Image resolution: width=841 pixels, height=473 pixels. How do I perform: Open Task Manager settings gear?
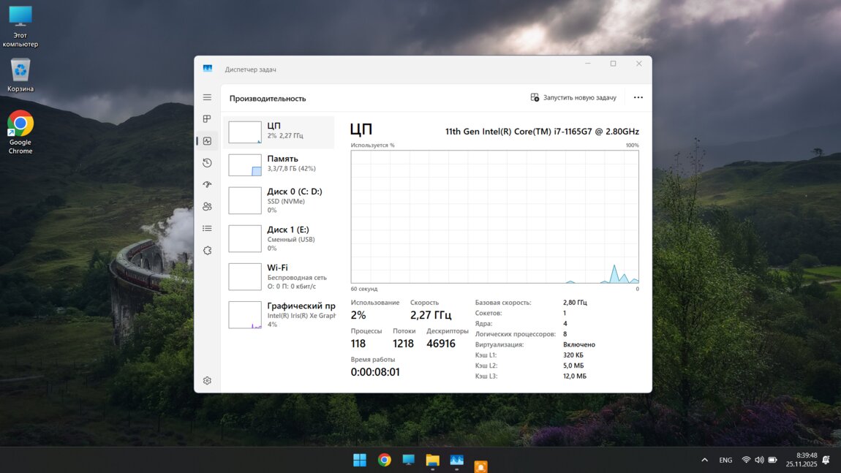point(207,381)
